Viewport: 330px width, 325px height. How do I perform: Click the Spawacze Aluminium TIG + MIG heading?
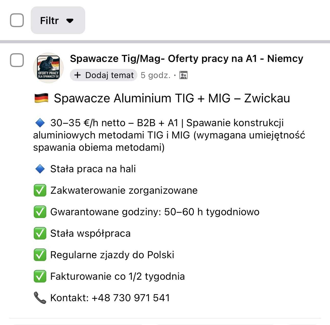click(172, 98)
